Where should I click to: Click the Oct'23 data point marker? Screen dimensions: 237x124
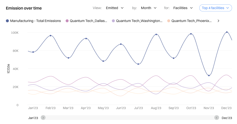(x=191, y=34)
